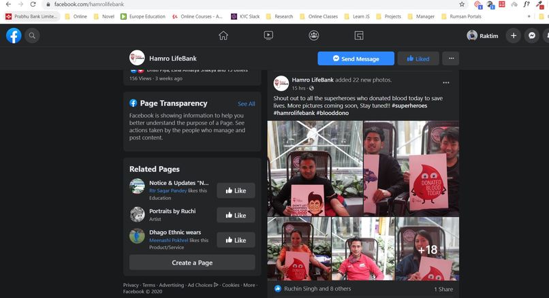
Task: Click the browser forward arrow
Action: pyautogui.click(x=20, y=4)
